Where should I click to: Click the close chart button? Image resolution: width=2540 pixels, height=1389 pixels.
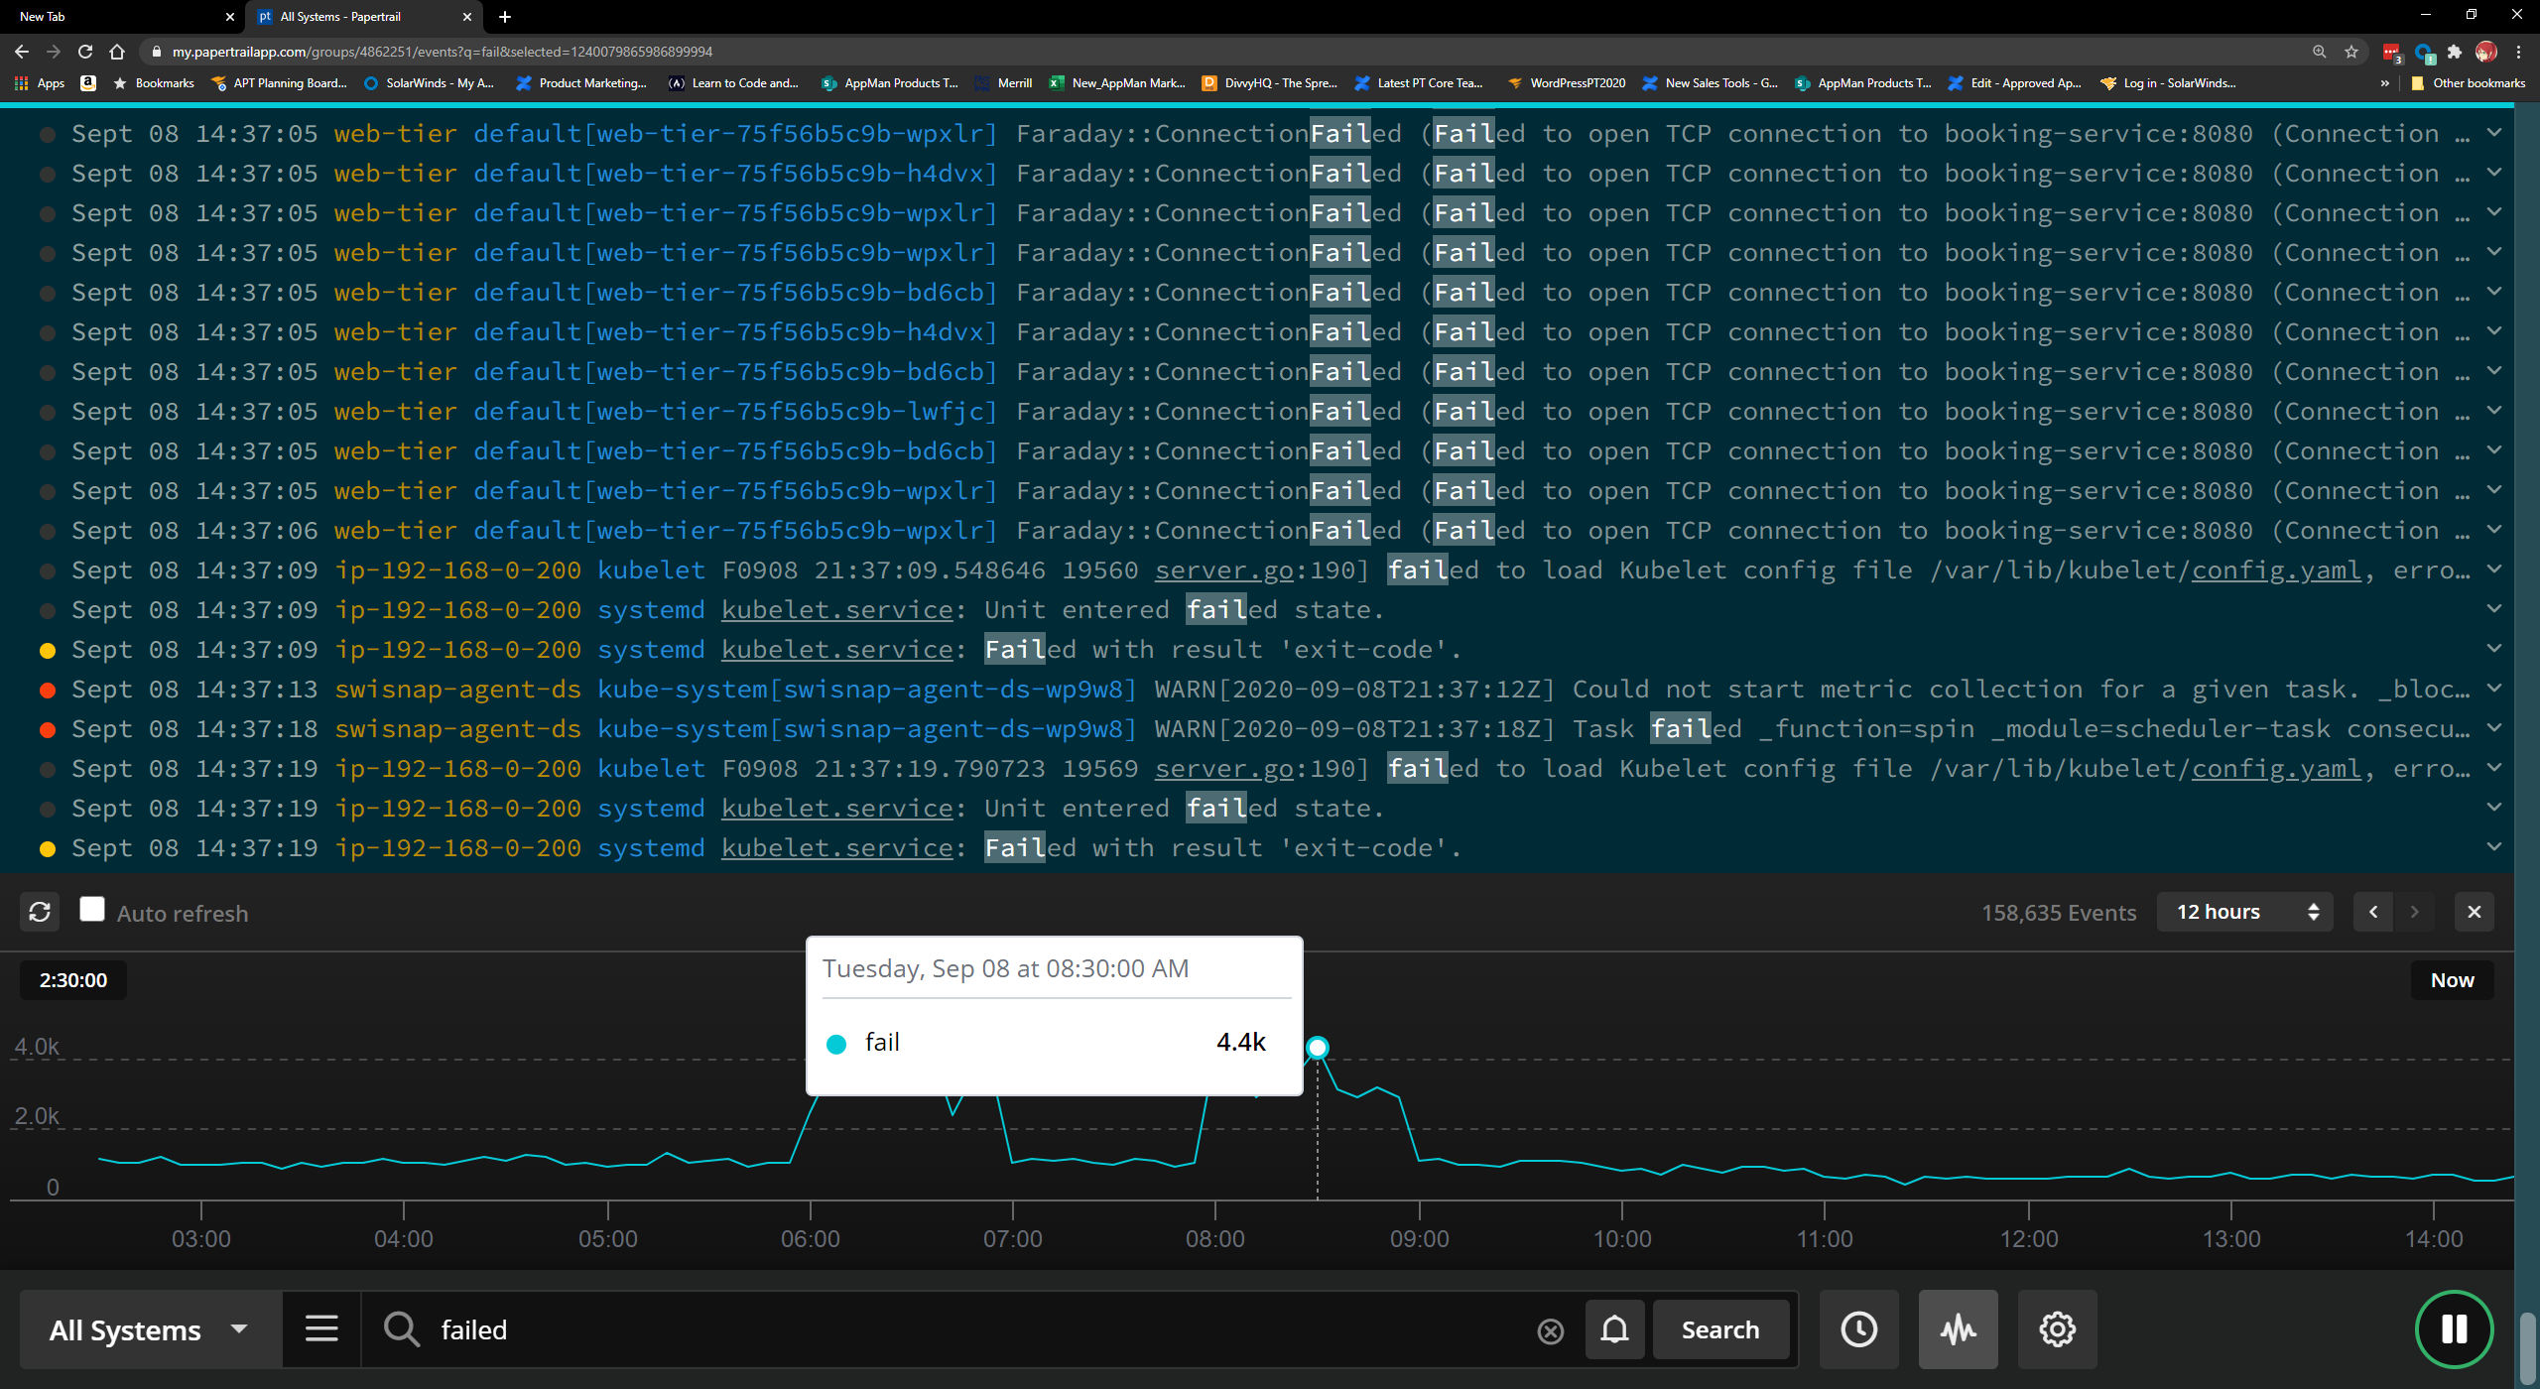(2475, 910)
